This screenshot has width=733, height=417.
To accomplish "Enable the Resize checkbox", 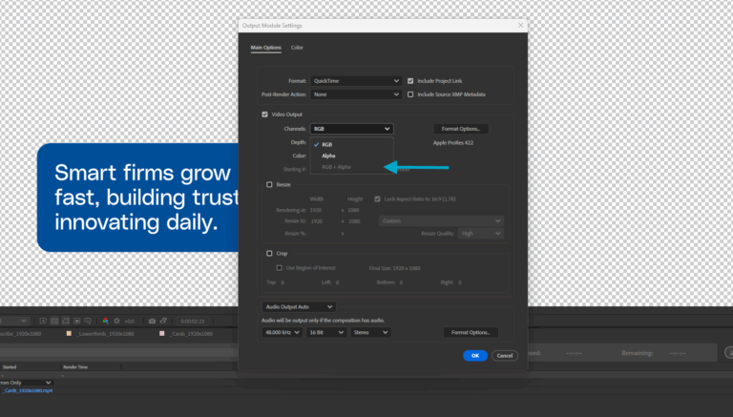I will [269, 185].
